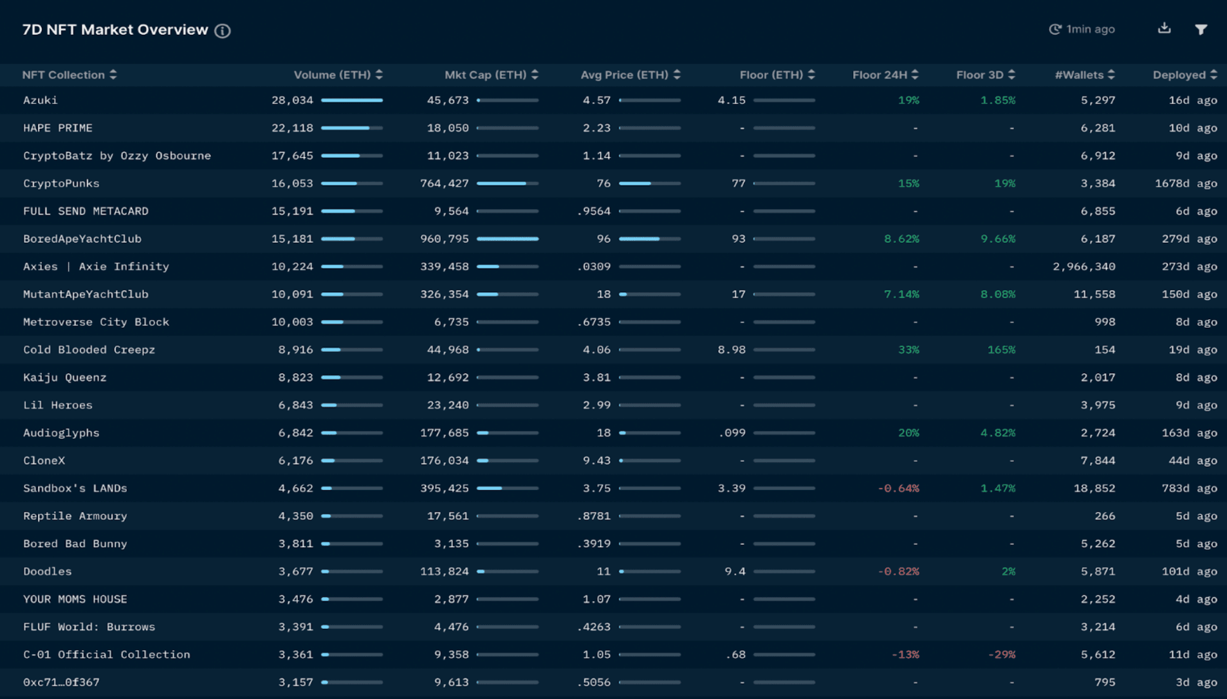
Task: Open the CryptoPunks collection
Action: point(61,183)
